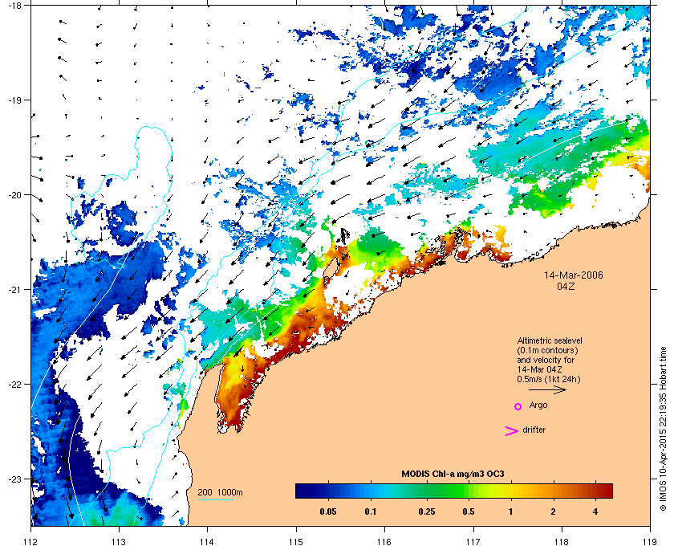Click the colorbar tick label 4
Screen dimensions: 674x546
click(595, 511)
